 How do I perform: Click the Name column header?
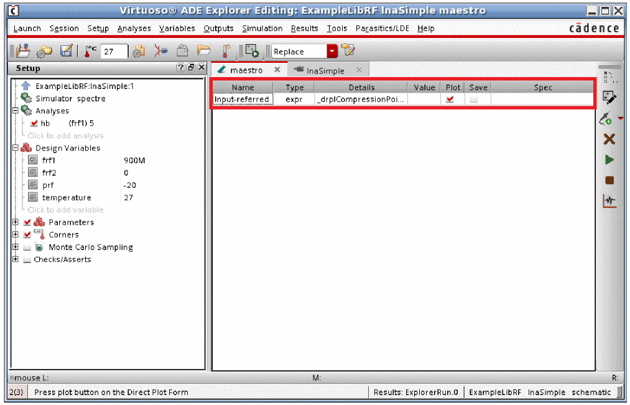coord(243,87)
